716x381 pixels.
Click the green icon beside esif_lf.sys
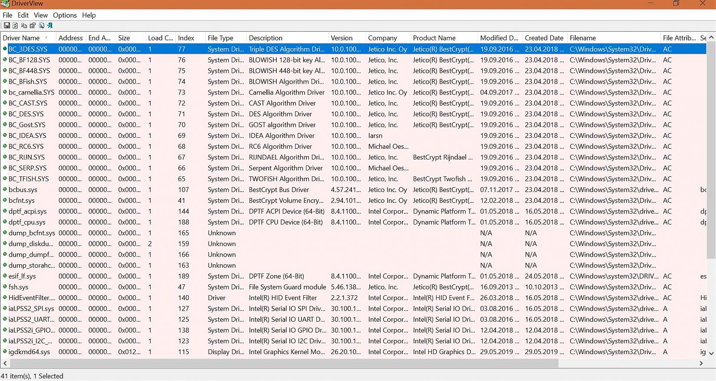point(5,276)
